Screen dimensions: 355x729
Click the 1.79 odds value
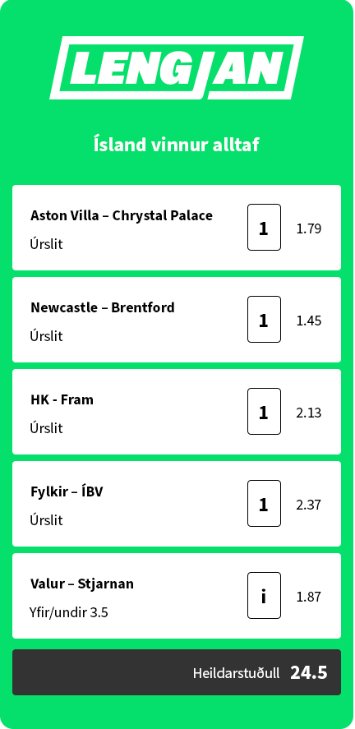click(308, 228)
